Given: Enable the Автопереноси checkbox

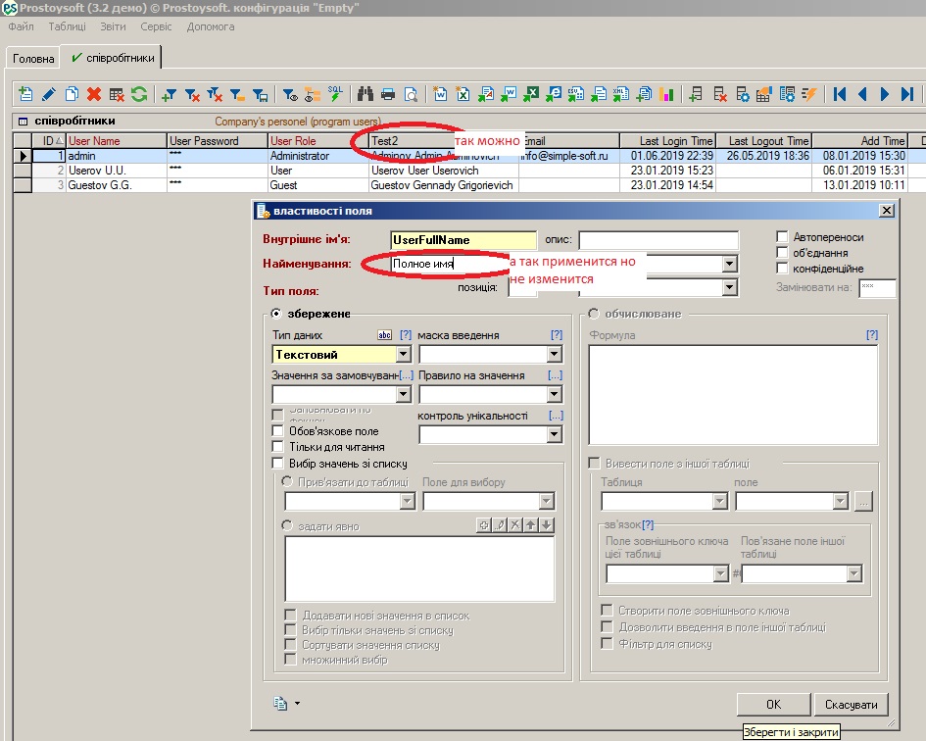Looking at the screenshot, I should click(x=782, y=237).
